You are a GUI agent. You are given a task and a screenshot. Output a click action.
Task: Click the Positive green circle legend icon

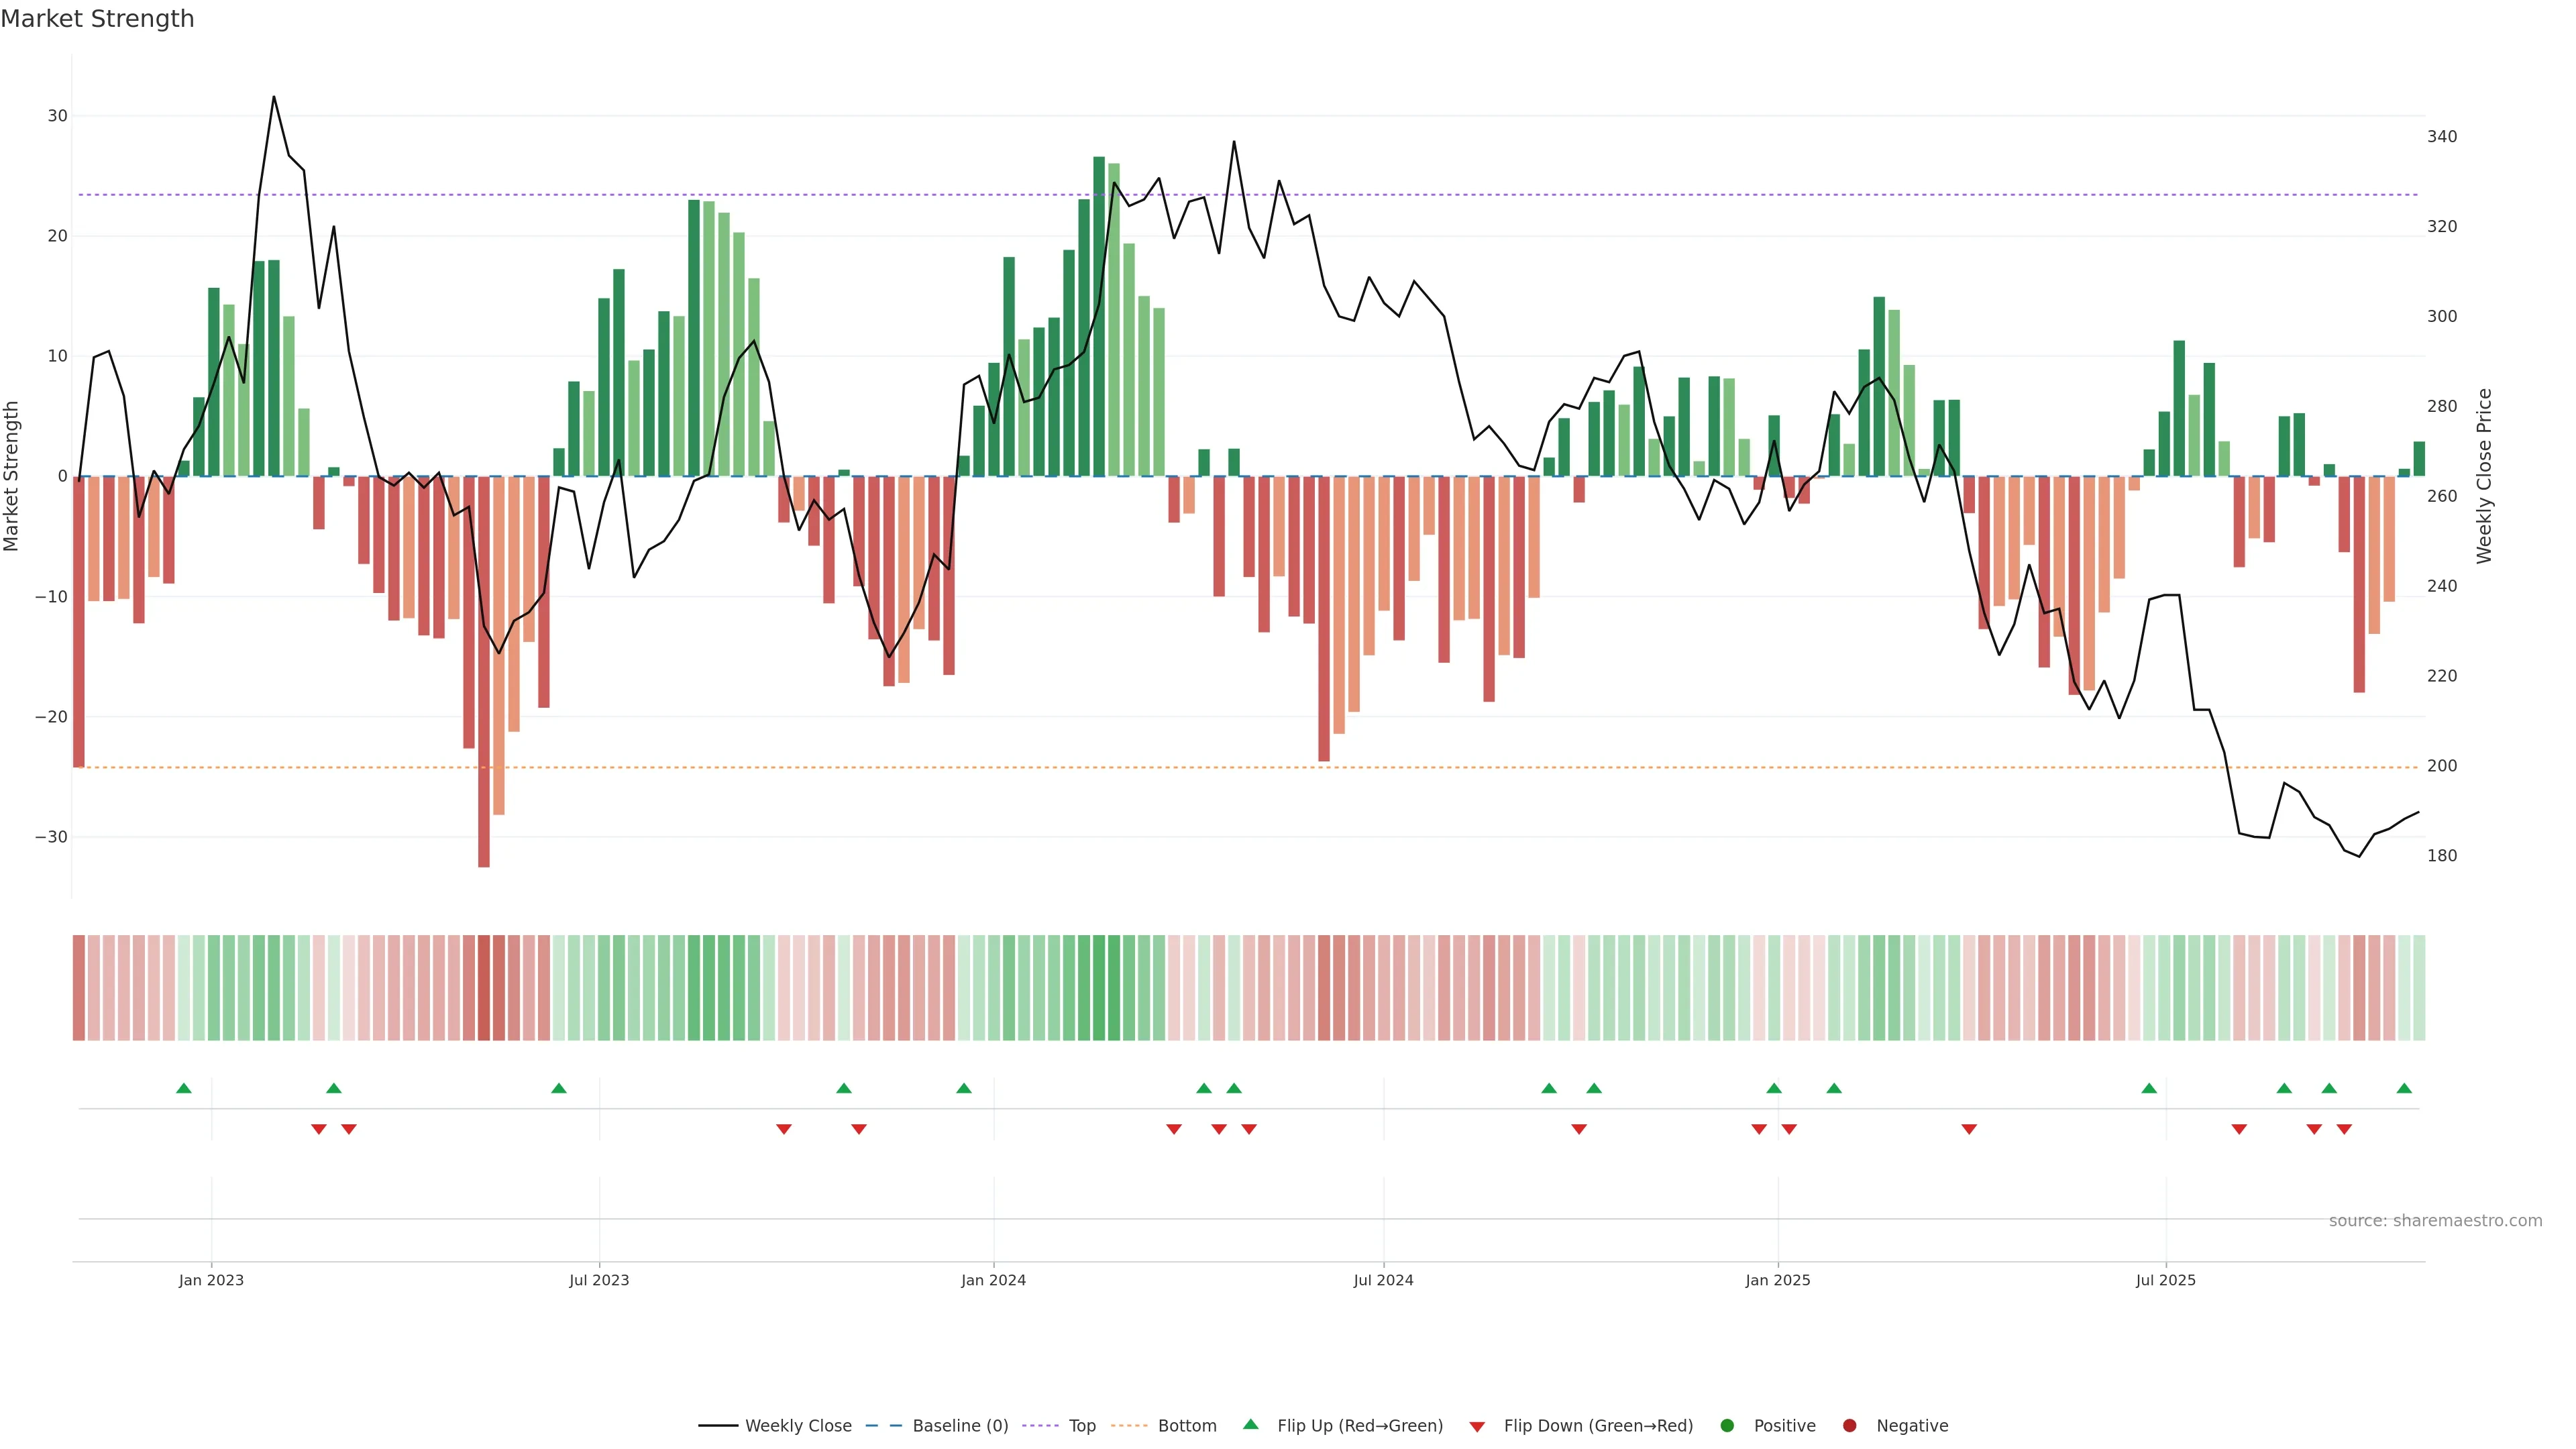[x=1727, y=1426]
